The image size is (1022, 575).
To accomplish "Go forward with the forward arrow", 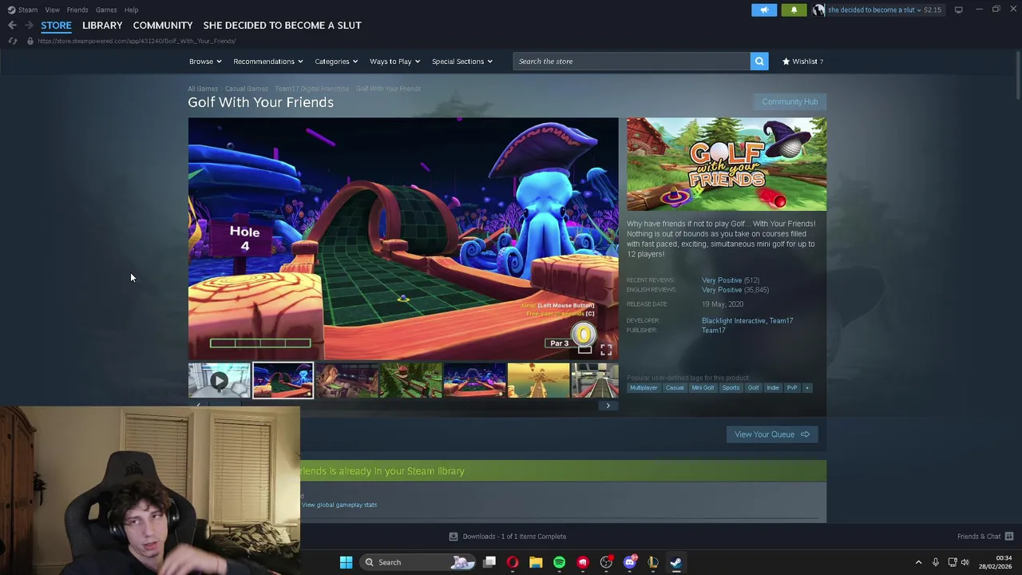I will click(x=28, y=26).
